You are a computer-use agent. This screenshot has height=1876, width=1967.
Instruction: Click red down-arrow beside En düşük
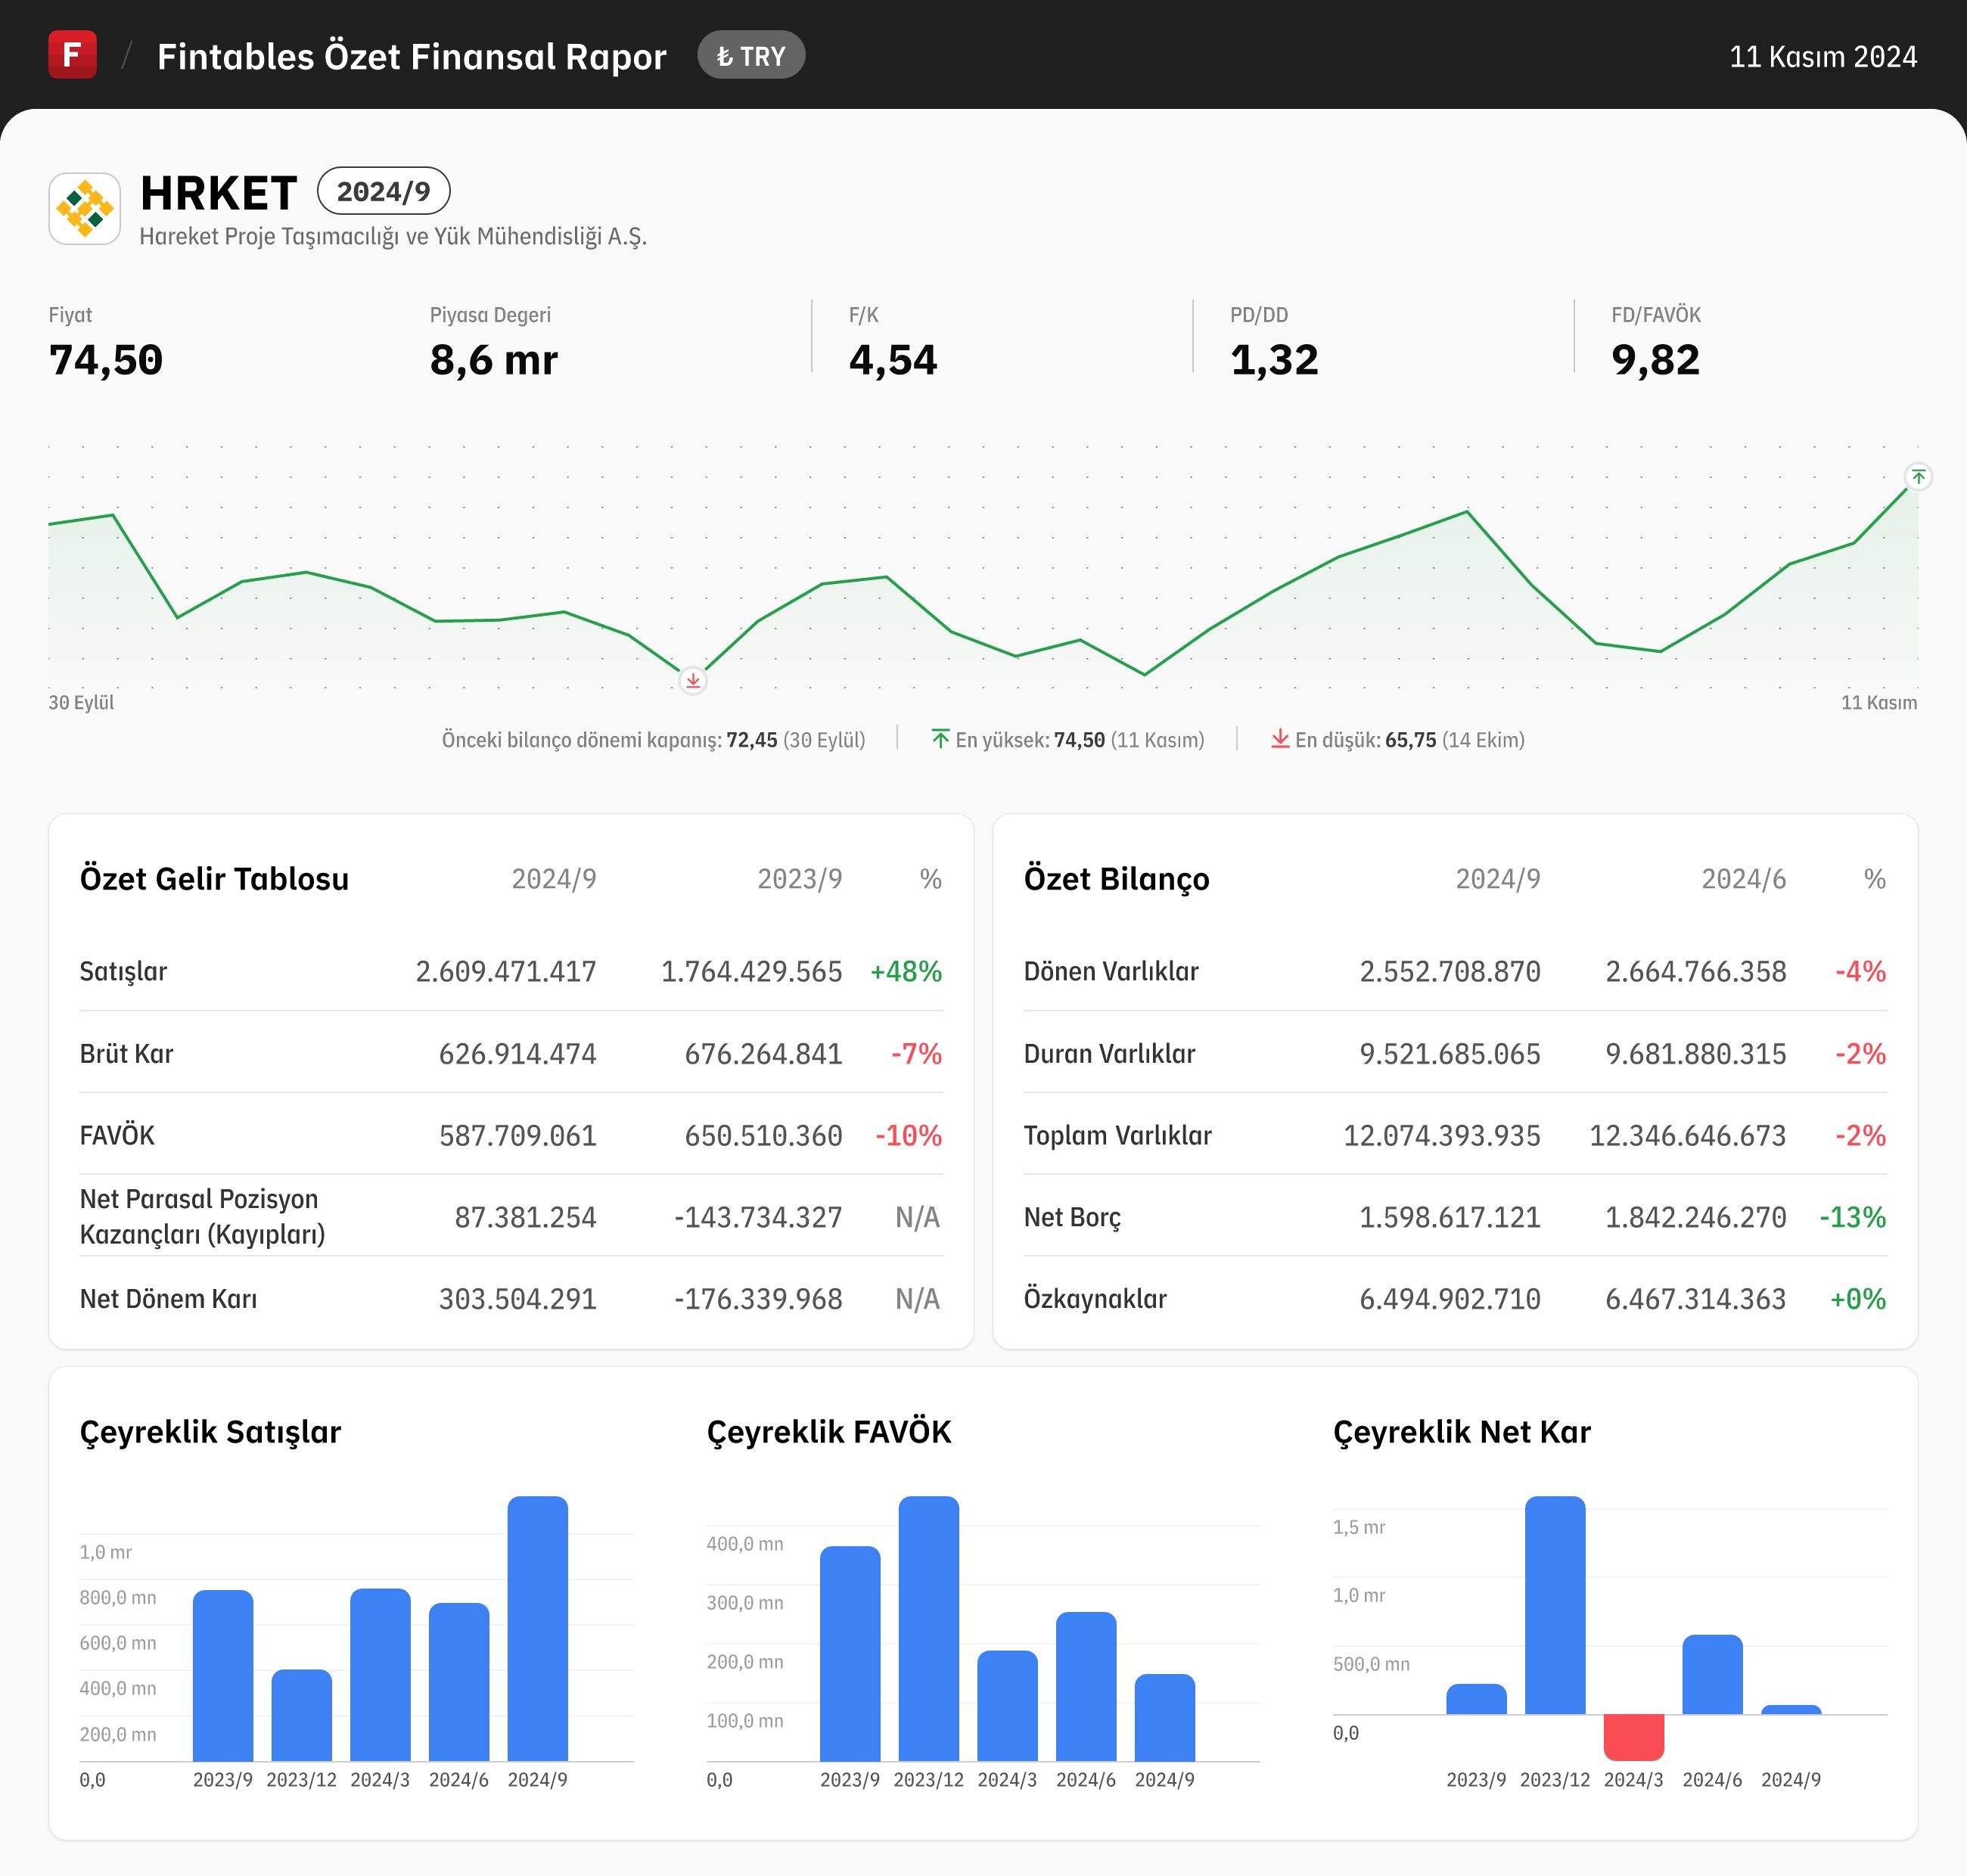pyautogui.click(x=1279, y=739)
